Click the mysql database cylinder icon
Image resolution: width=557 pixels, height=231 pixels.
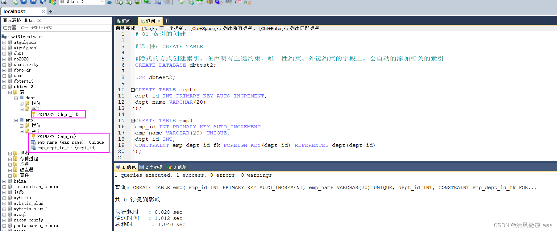[x=10, y=214]
